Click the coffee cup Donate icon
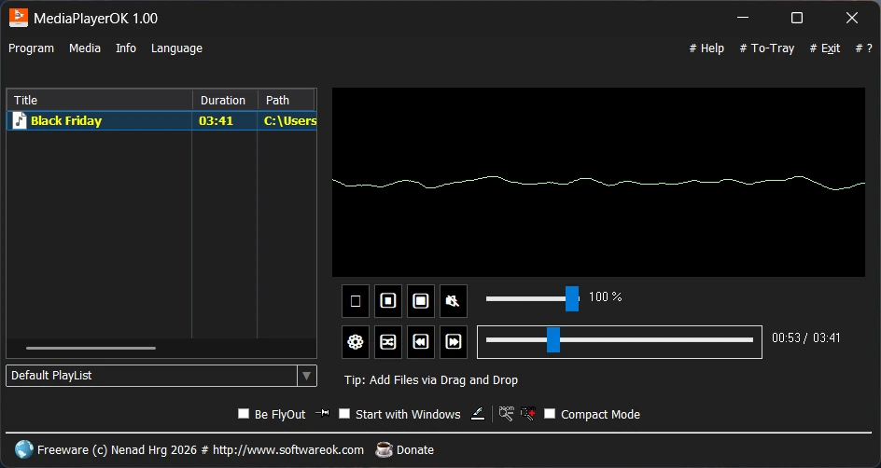The height and width of the screenshot is (468, 881). tap(384, 449)
